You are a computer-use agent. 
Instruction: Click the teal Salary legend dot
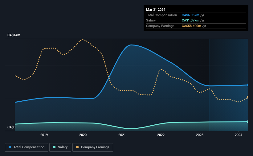click(54, 147)
